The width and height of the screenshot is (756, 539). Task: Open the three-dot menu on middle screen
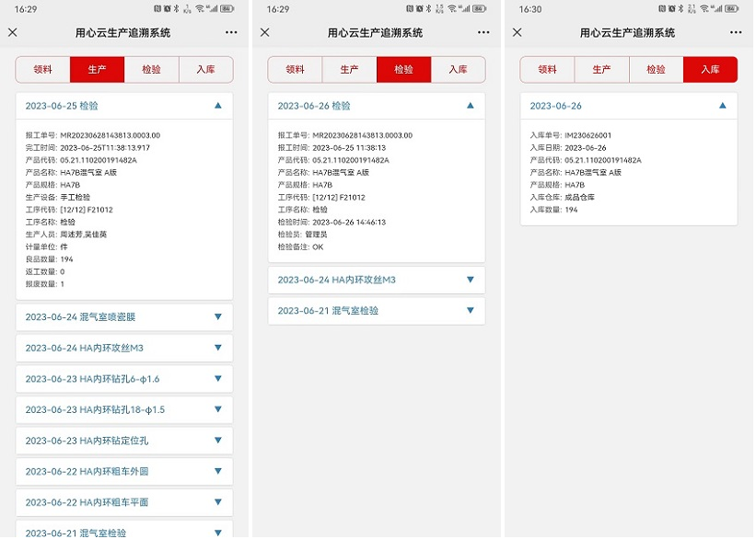click(483, 32)
